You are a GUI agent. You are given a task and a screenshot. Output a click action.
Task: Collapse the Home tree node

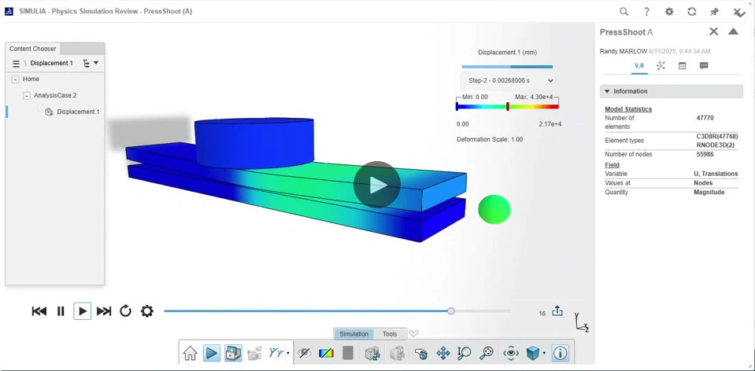(x=16, y=79)
